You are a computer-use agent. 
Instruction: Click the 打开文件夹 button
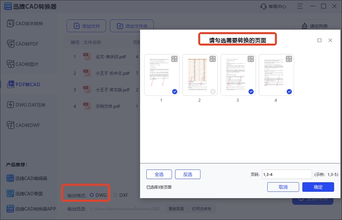click(202, 209)
